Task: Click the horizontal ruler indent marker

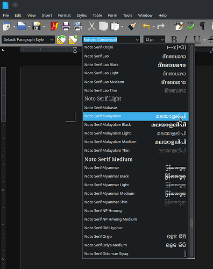Action: point(75,50)
